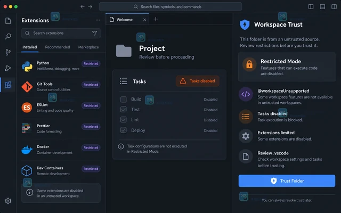Image resolution: width=341 pixels, height=213 pixels.
Task: Click the 'Review .vscode' heading
Action: coord(273,153)
